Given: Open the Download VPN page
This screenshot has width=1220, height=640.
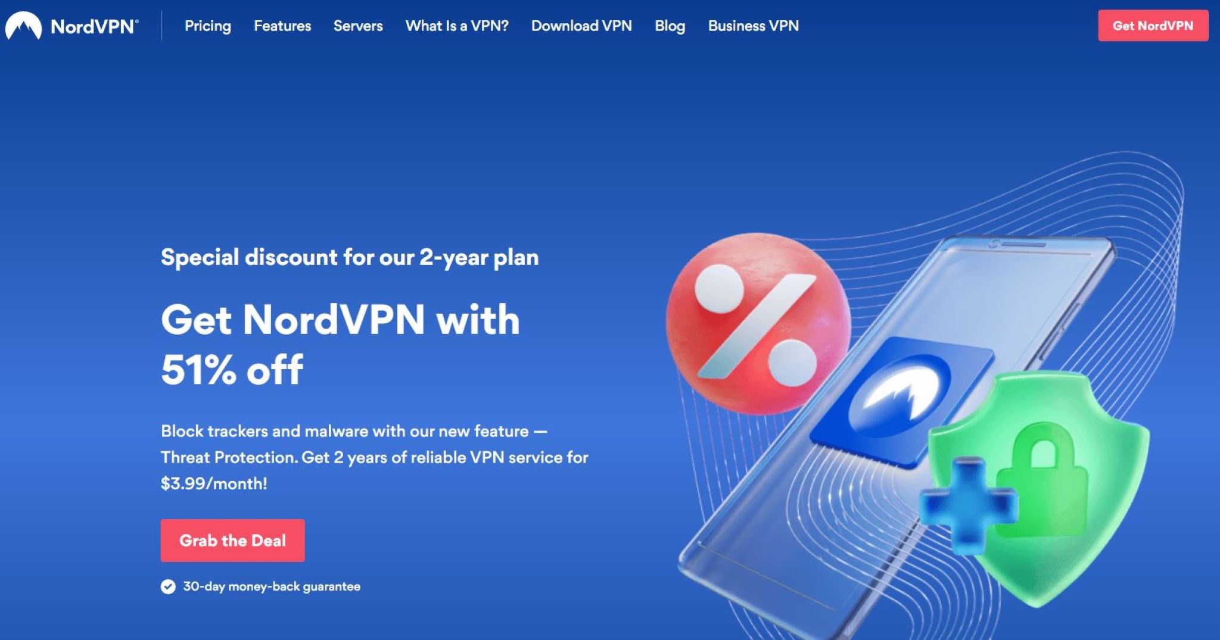Looking at the screenshot, I should (x=581, y=26).
